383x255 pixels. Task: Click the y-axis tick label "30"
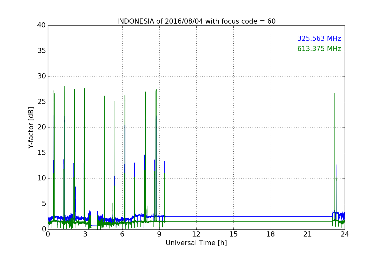point(41,76)
